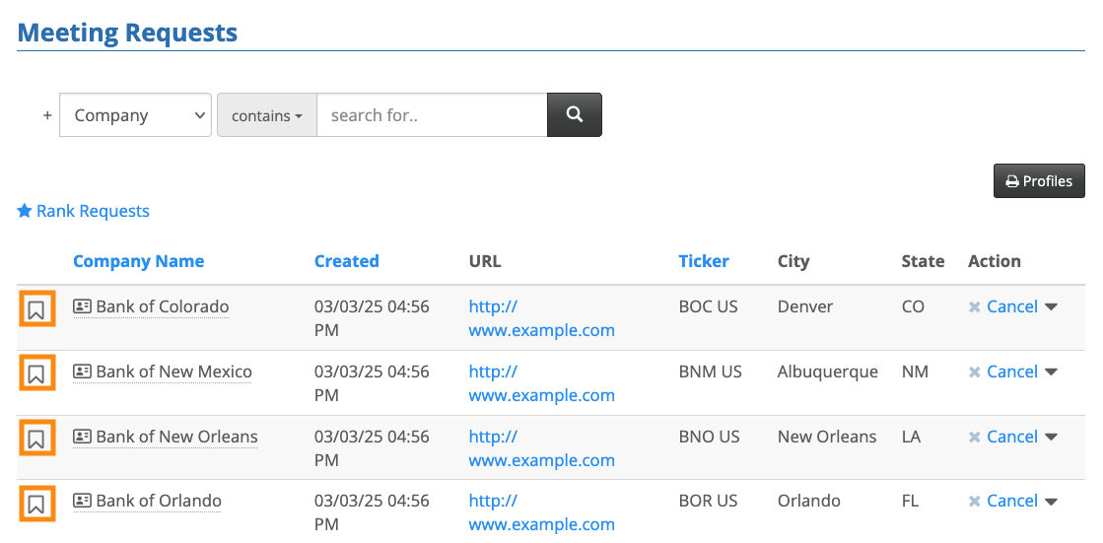Sort the table by Ticker column header
1103x543 pixels.
pos(704,261)
